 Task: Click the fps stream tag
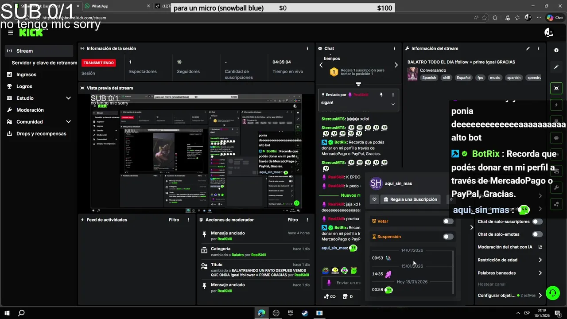(480, 78)
